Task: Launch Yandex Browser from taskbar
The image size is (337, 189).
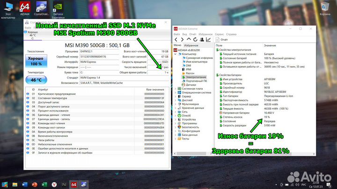Action: [54, 184]
